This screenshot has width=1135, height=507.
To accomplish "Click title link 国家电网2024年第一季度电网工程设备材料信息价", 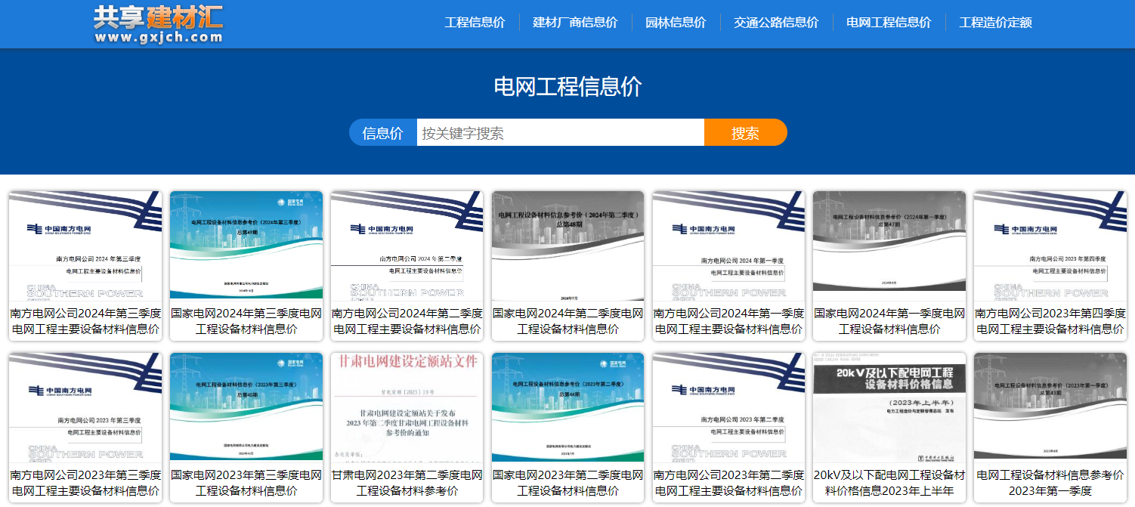I will [889, 321].
